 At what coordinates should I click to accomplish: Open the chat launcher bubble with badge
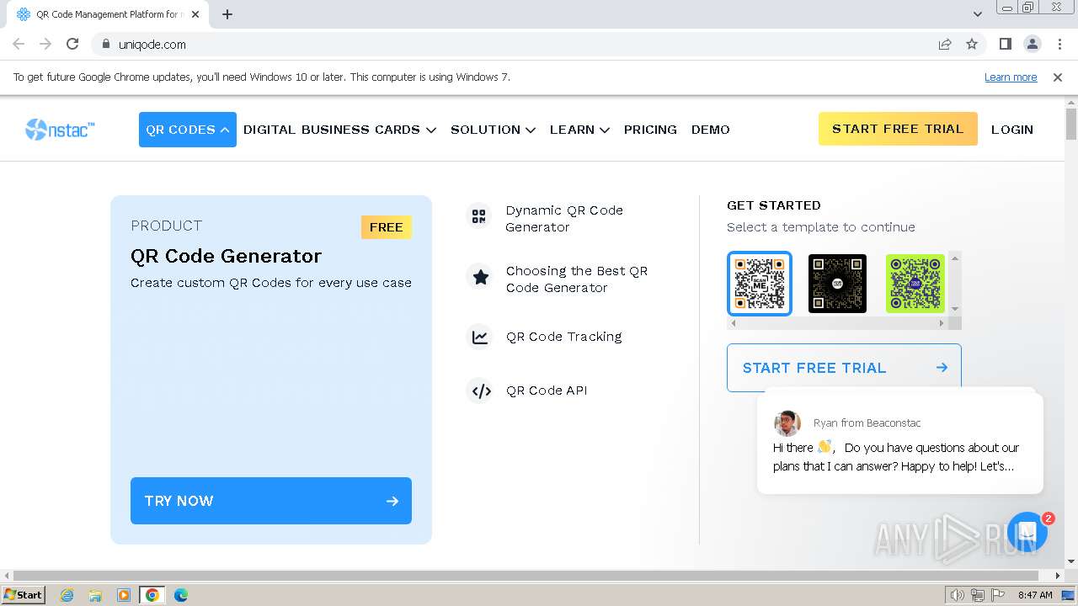click(x=1027, y=532)
